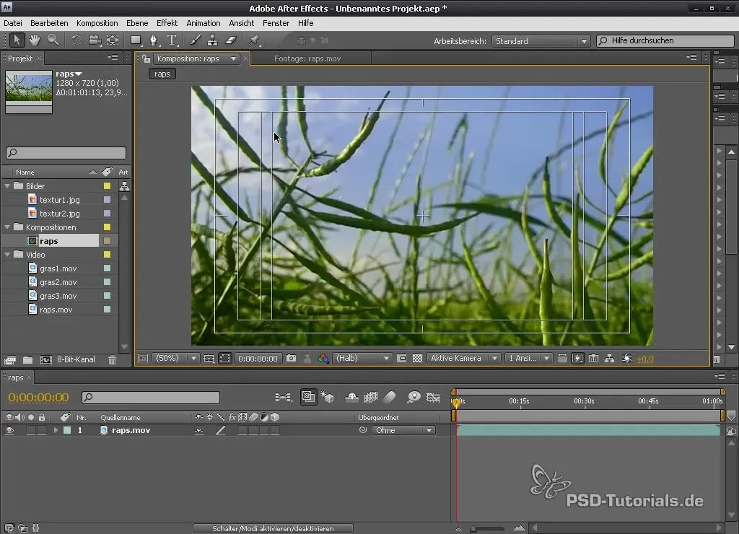Click the 8-Bit-Kanal color depth label

[76, 359]
